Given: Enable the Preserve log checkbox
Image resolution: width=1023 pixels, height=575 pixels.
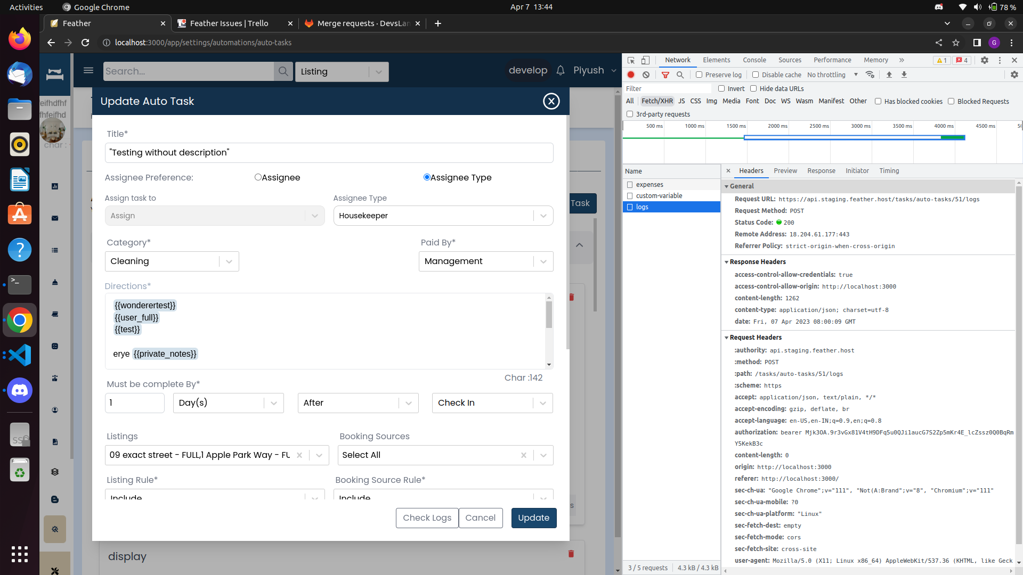Looking at the screenshot, I should (x=699, y=75).
